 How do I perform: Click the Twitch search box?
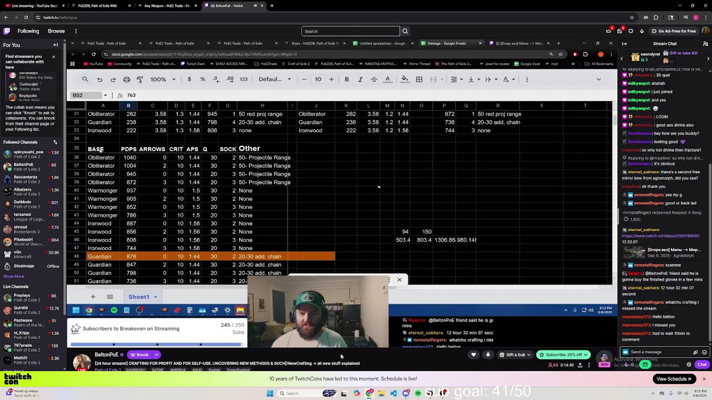350,31
